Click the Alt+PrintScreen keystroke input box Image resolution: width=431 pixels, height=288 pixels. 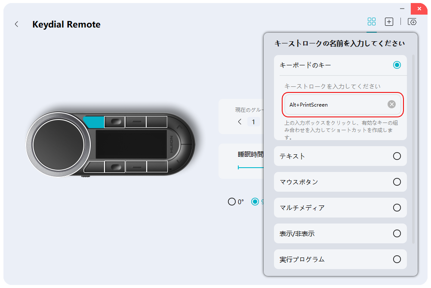[342, 104]
